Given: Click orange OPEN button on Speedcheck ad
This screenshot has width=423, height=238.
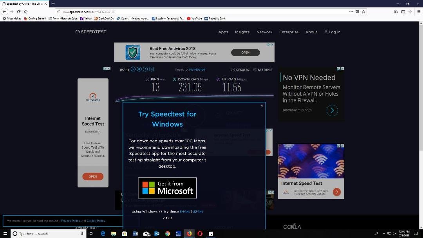Looking at the screenshot, I should pyautogui.click(x=93, y=176).
